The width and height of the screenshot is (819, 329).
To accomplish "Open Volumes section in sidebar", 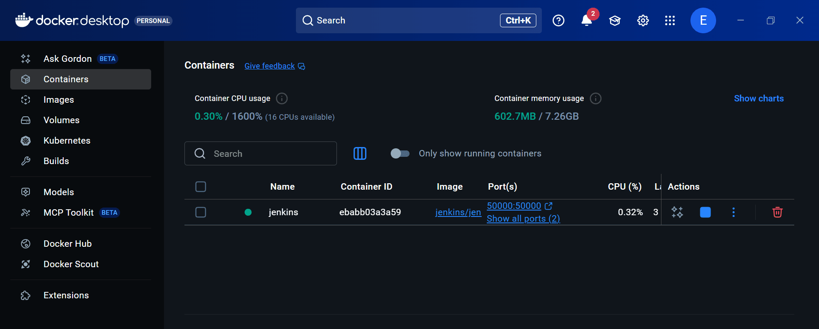I will [x=61, y=120].
